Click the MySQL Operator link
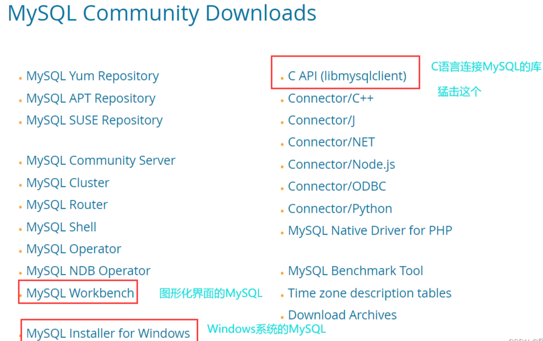 click(x=74, y=250)
